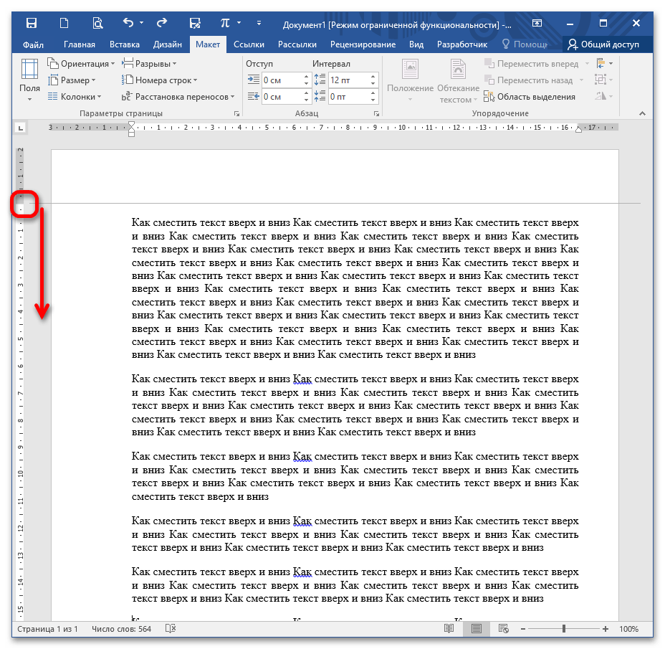Image resolution: width=665 pixels, height=649 pixels.
Task: Click the print preview icon in title bar
Action: point(97,24)
